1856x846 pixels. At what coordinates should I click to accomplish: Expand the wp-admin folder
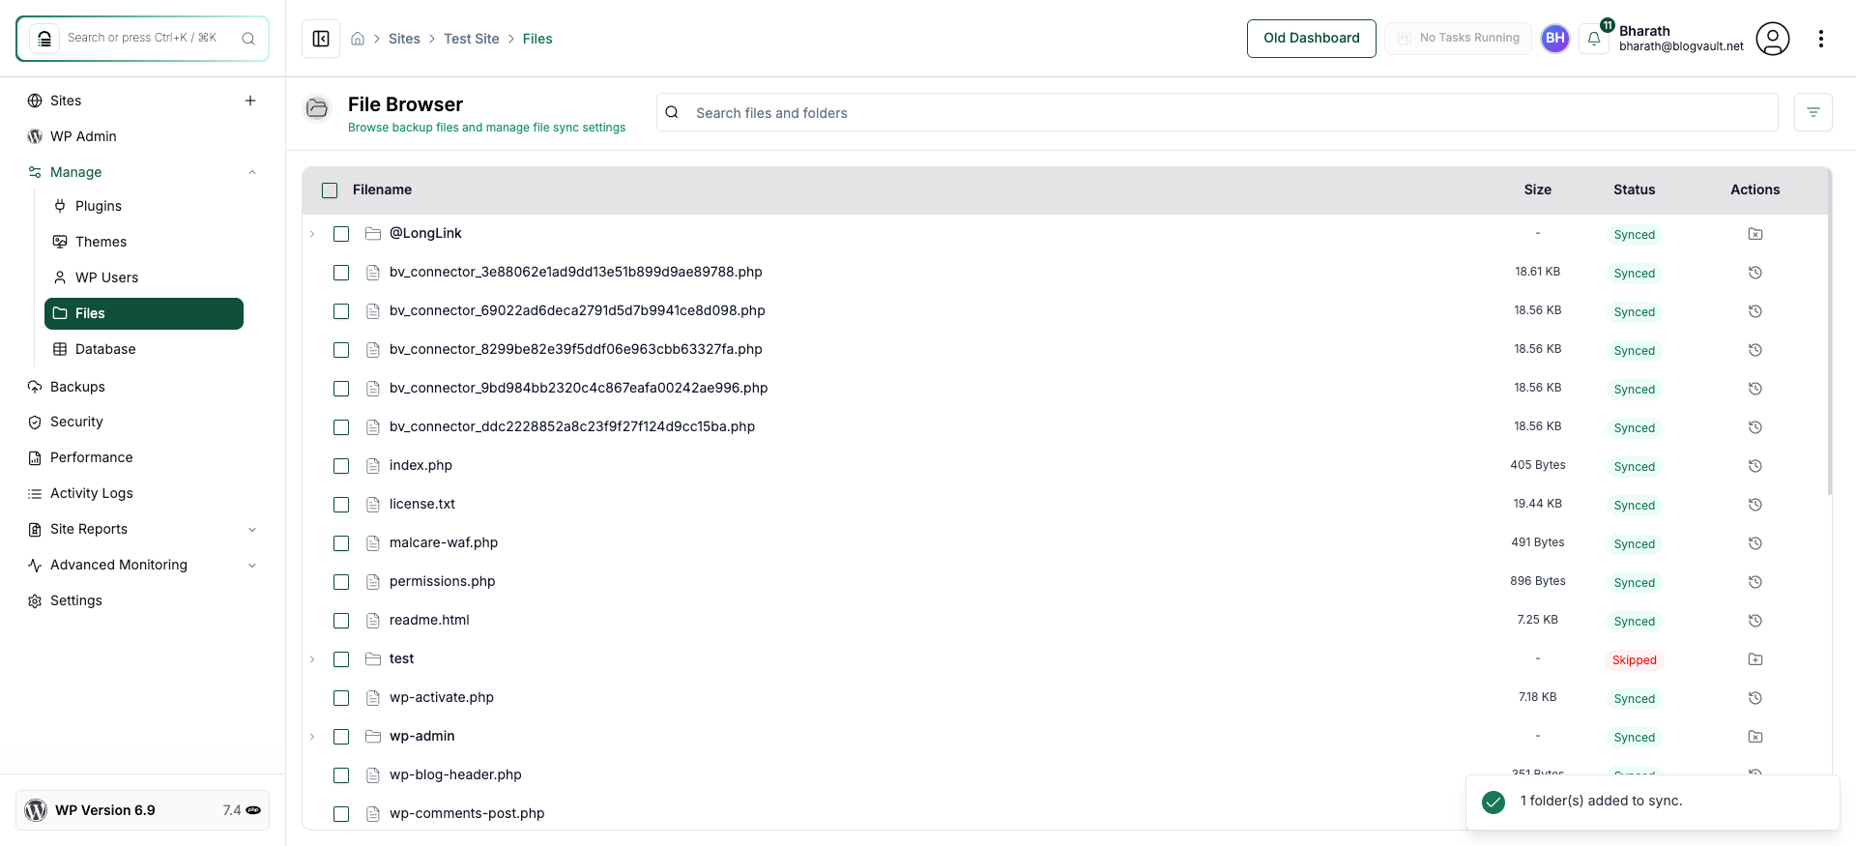pos(312,737)
